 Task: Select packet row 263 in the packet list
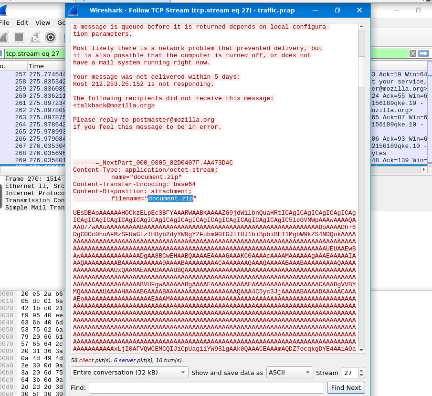(32, 117)
